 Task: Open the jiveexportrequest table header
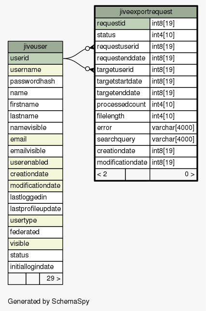point(146,12)
